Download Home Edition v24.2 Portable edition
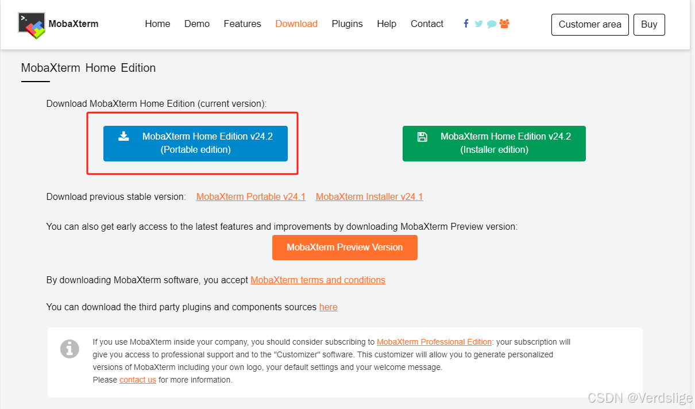 click(195, 144)
